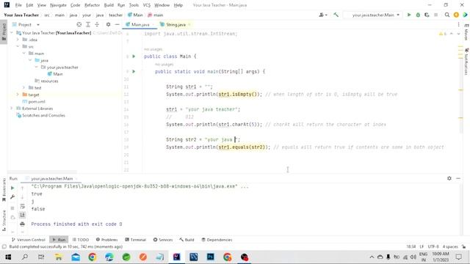Toggle the Structure side panel

pyautogui.click(x=4, y=220)
